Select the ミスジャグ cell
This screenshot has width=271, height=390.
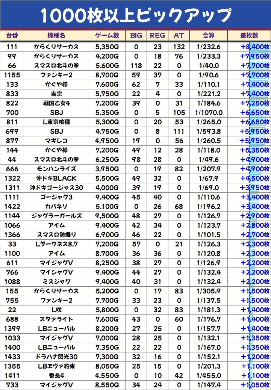[x=56, y=281]
